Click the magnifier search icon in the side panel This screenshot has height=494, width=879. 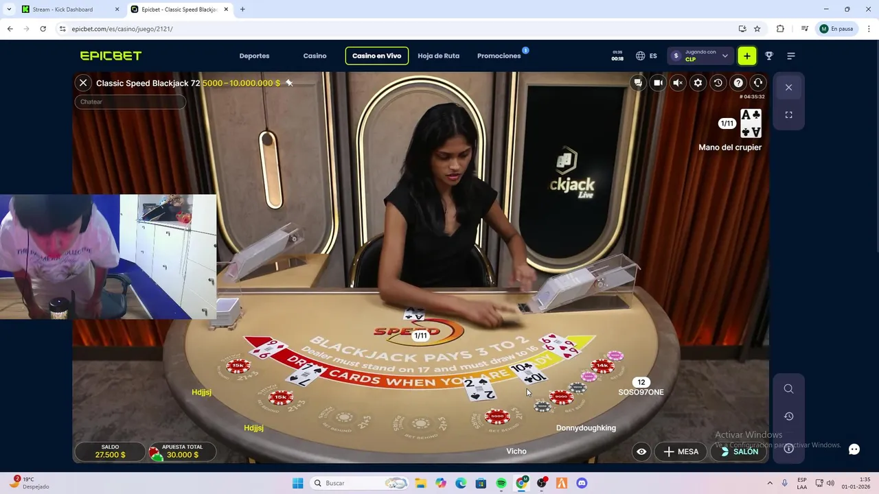788,389
